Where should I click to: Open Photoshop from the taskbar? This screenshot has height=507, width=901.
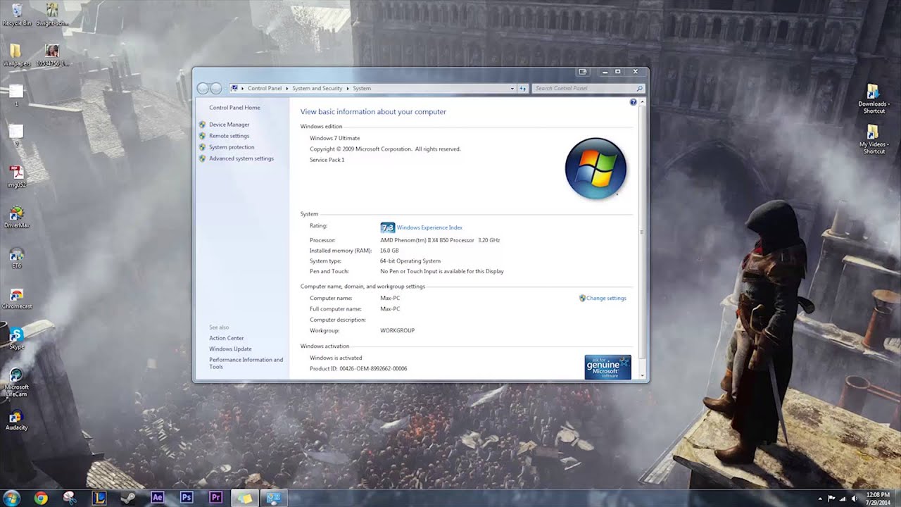(186, 498)
